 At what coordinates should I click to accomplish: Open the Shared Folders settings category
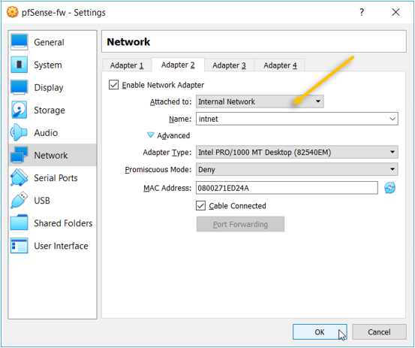pos(53,223)
